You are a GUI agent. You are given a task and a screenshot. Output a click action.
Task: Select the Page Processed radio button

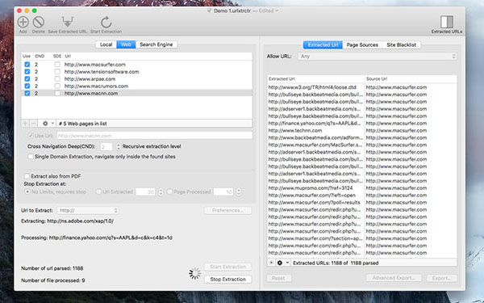click(x=169, y=192)
